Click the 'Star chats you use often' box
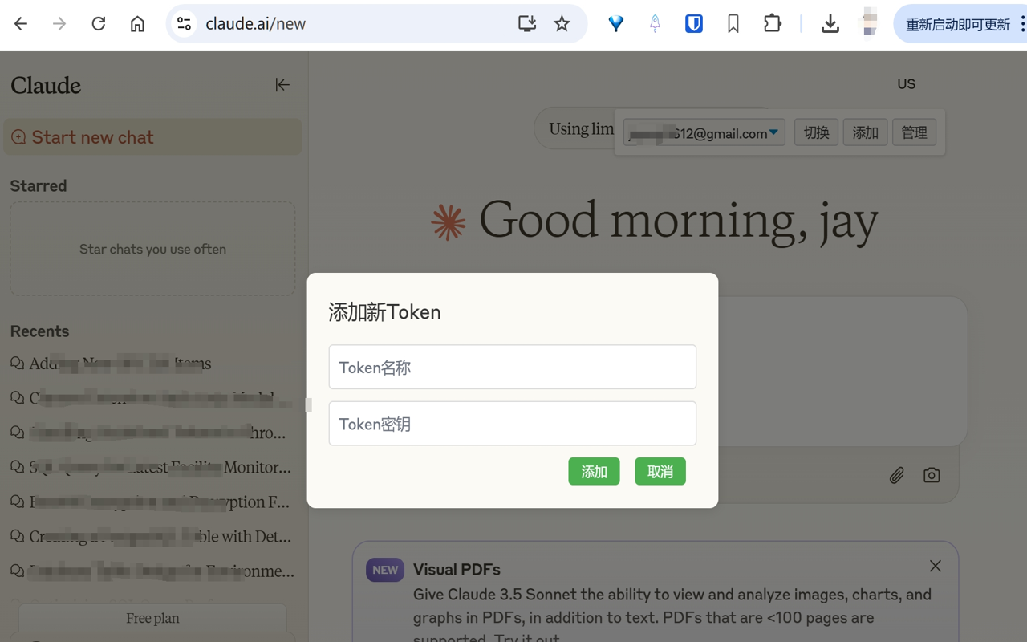 pos(152,249)
